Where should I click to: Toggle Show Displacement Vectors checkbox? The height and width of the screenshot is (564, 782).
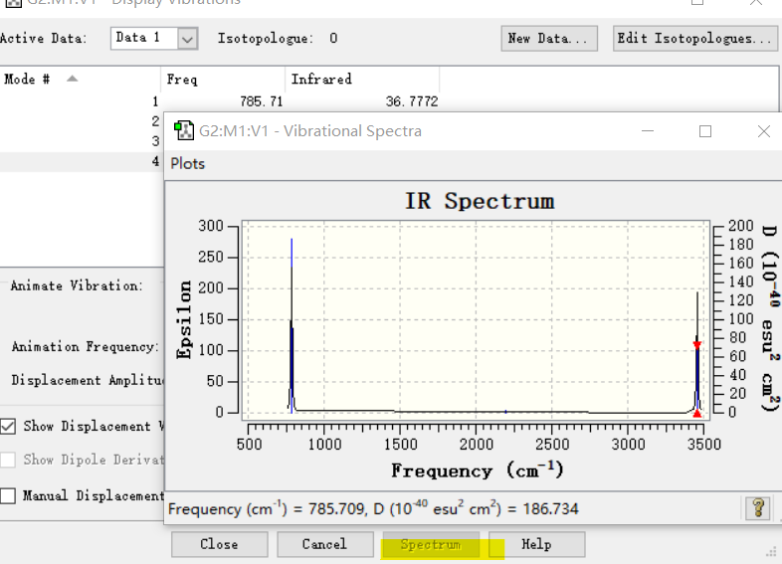[x=8, y=427]
